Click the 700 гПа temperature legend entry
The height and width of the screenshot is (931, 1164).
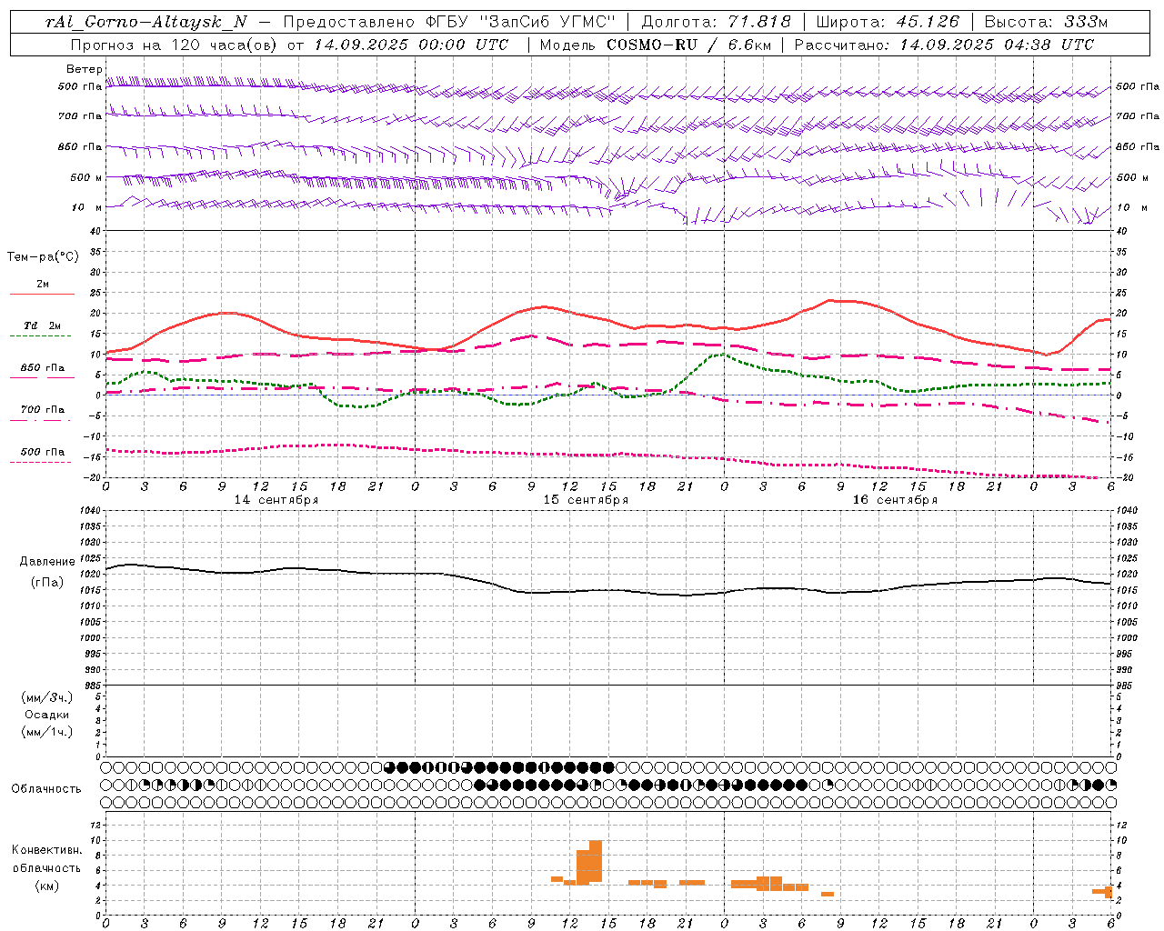point(43,410)
